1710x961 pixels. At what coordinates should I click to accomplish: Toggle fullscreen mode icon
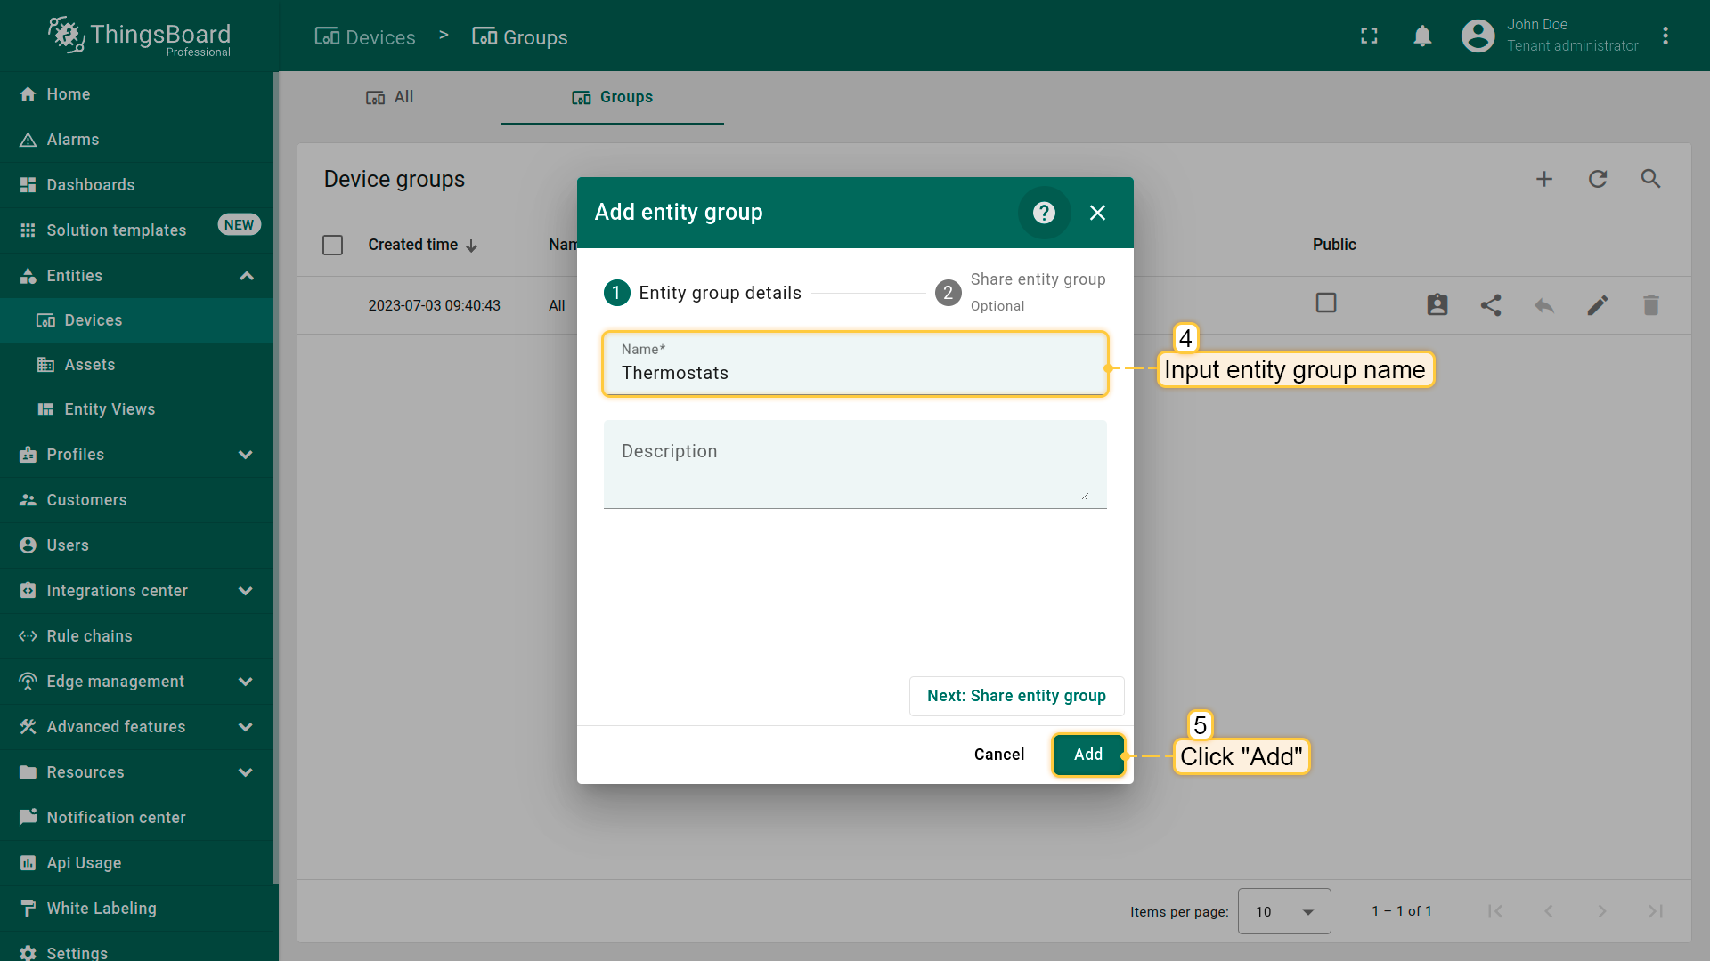tap(1369, 36)
